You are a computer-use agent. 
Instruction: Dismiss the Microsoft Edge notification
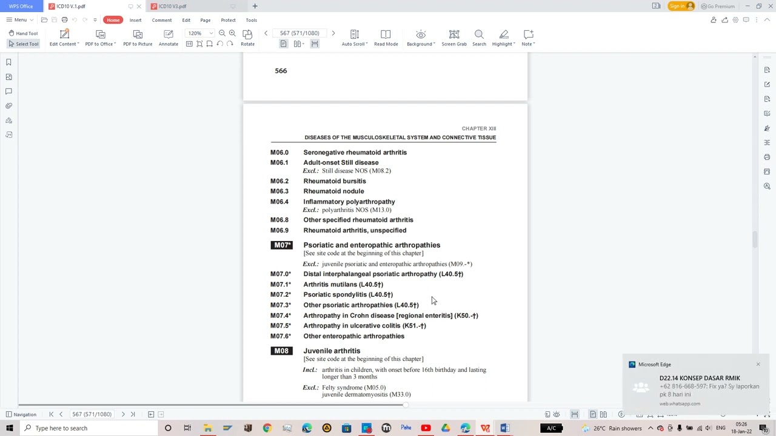pos(758,364)
